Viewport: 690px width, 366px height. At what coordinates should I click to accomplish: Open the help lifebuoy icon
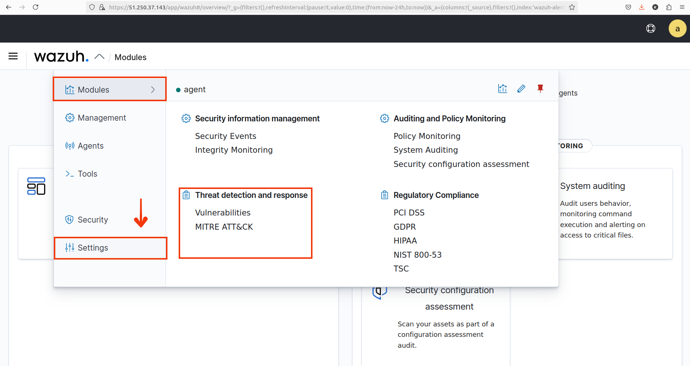651,29
